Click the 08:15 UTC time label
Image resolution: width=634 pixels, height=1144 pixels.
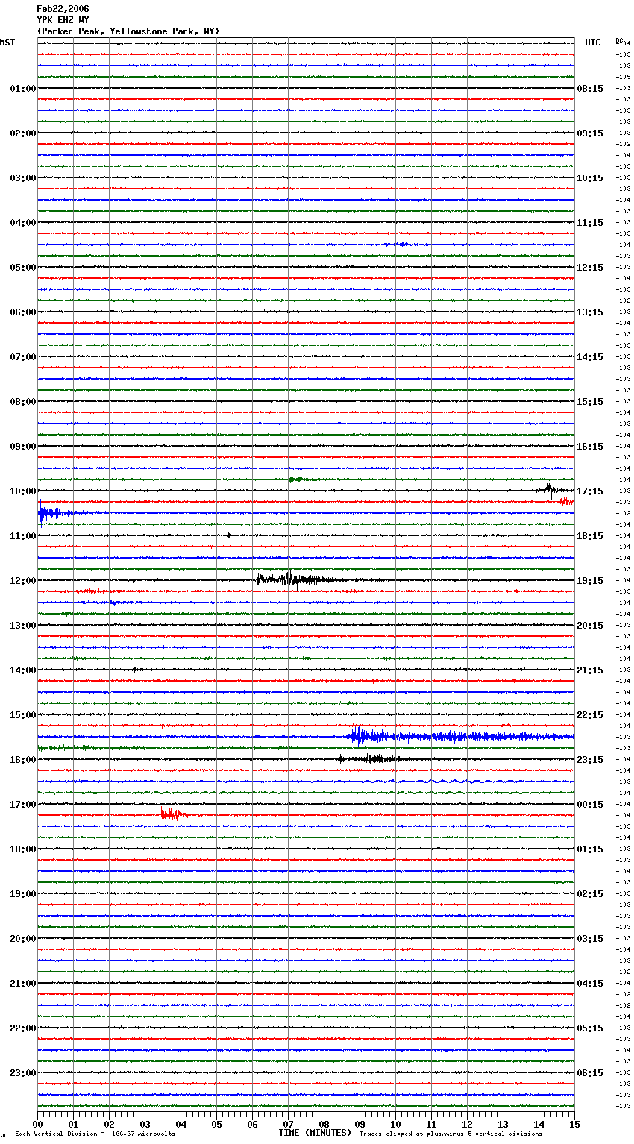[x=590, y=89]
